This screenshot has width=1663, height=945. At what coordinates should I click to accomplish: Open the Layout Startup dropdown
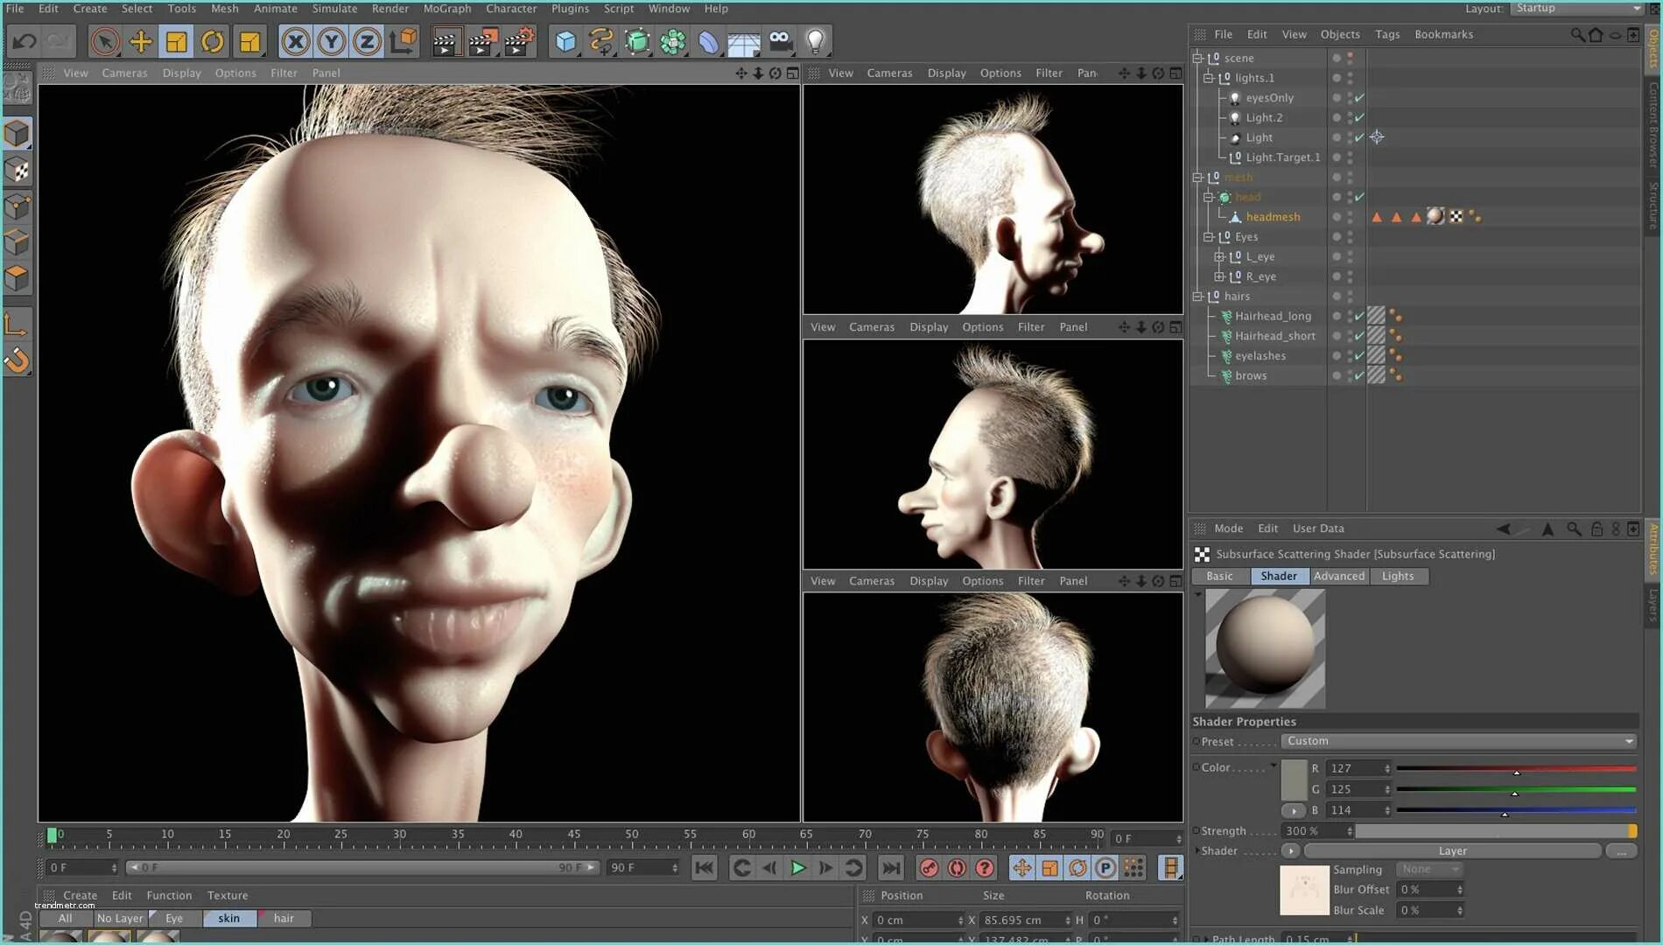pos(1578,8)
